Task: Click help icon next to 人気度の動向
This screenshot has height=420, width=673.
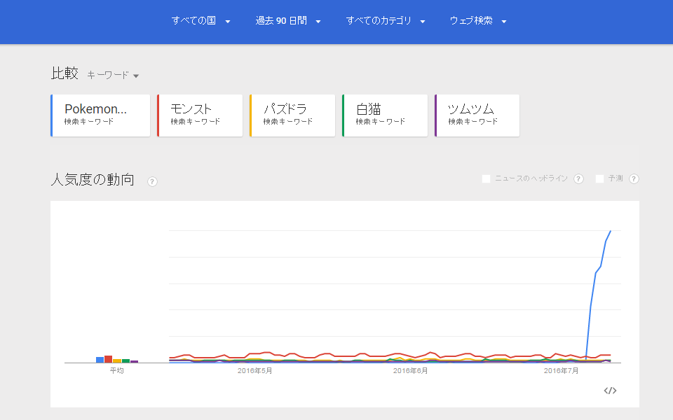Action: click(152, 182)
